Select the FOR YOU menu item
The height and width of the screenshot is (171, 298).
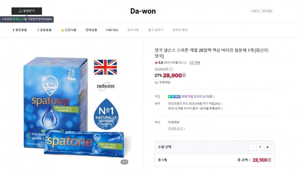(x=112, y=30)
